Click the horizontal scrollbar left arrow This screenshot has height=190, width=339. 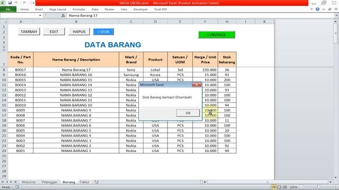point(205,182)
